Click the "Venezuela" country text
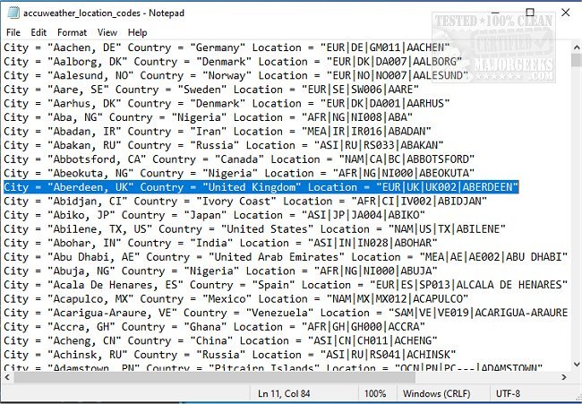 279,313
